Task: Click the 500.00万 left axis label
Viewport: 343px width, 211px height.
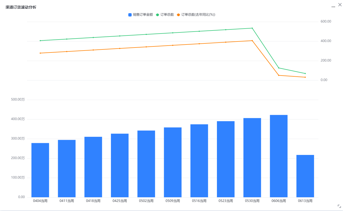Action: pos(18,100)
